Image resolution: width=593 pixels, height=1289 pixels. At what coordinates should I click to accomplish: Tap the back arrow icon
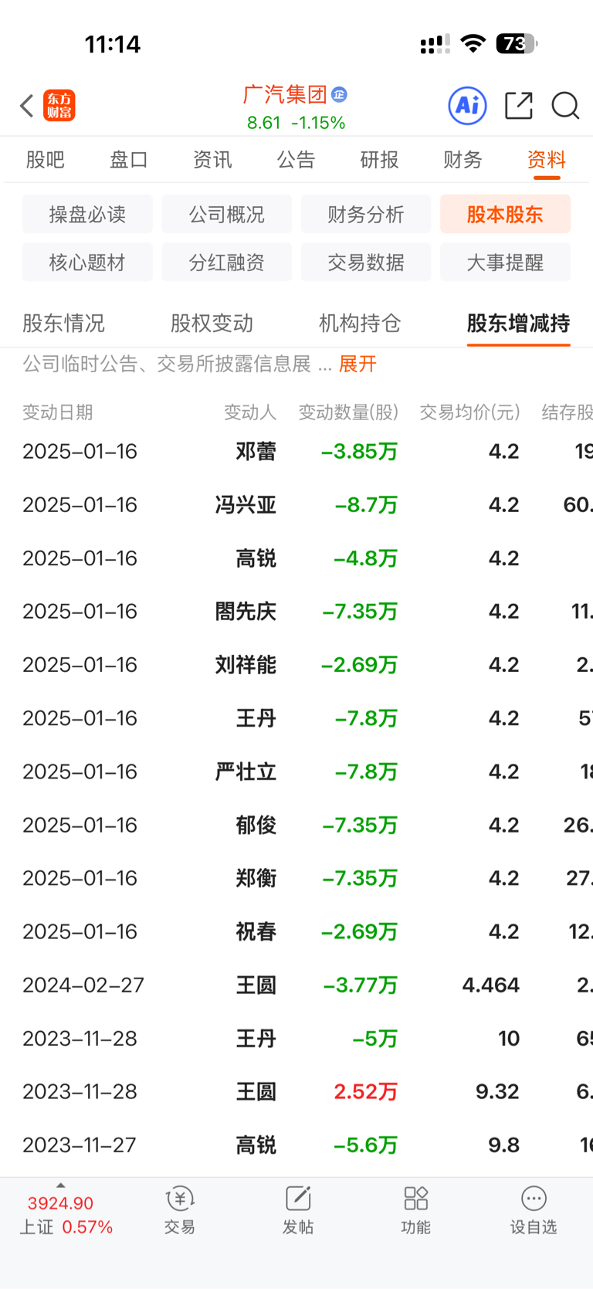[27, 106]
